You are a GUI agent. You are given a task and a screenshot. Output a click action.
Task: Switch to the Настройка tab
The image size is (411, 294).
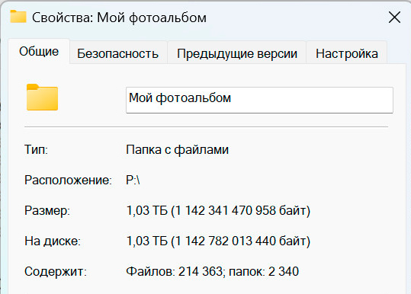tap(347, 53)
